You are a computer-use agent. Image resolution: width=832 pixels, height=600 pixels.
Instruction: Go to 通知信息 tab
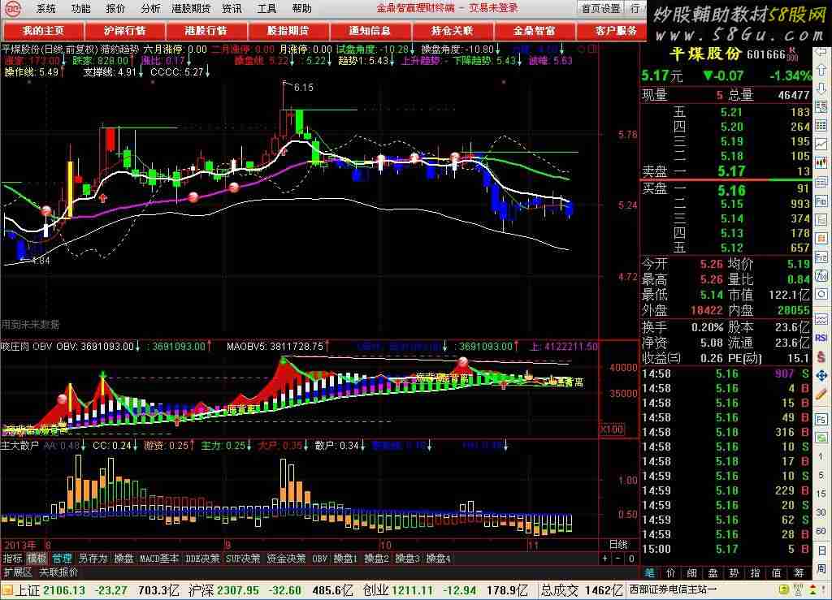pos(370,31)
